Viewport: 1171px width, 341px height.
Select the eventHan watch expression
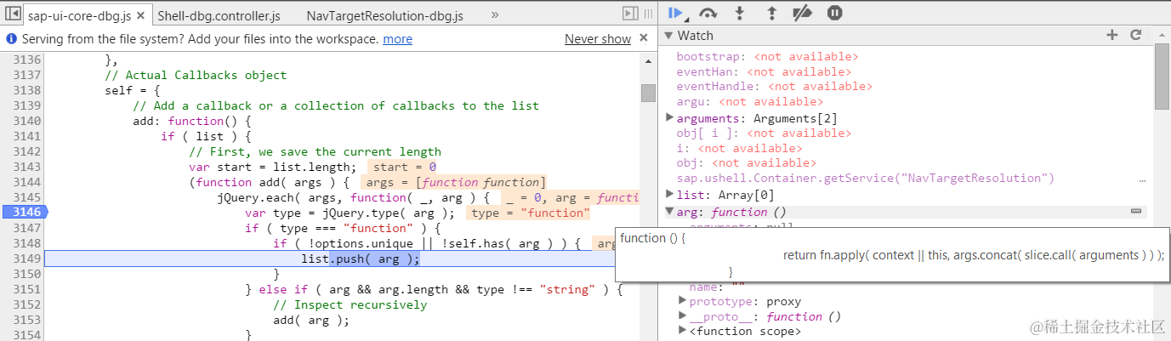coord(764,71)
